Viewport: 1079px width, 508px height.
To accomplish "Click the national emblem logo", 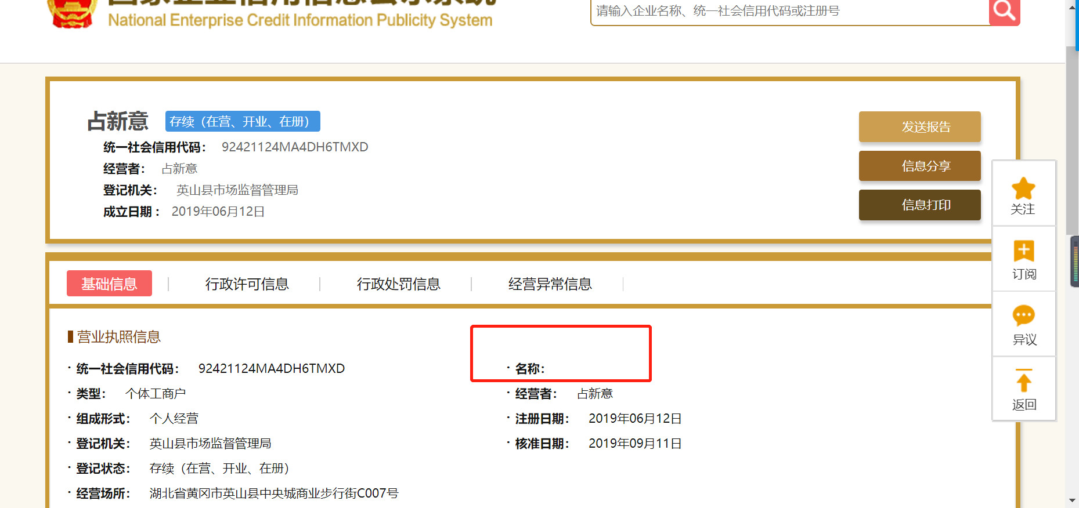I will 71,13.
